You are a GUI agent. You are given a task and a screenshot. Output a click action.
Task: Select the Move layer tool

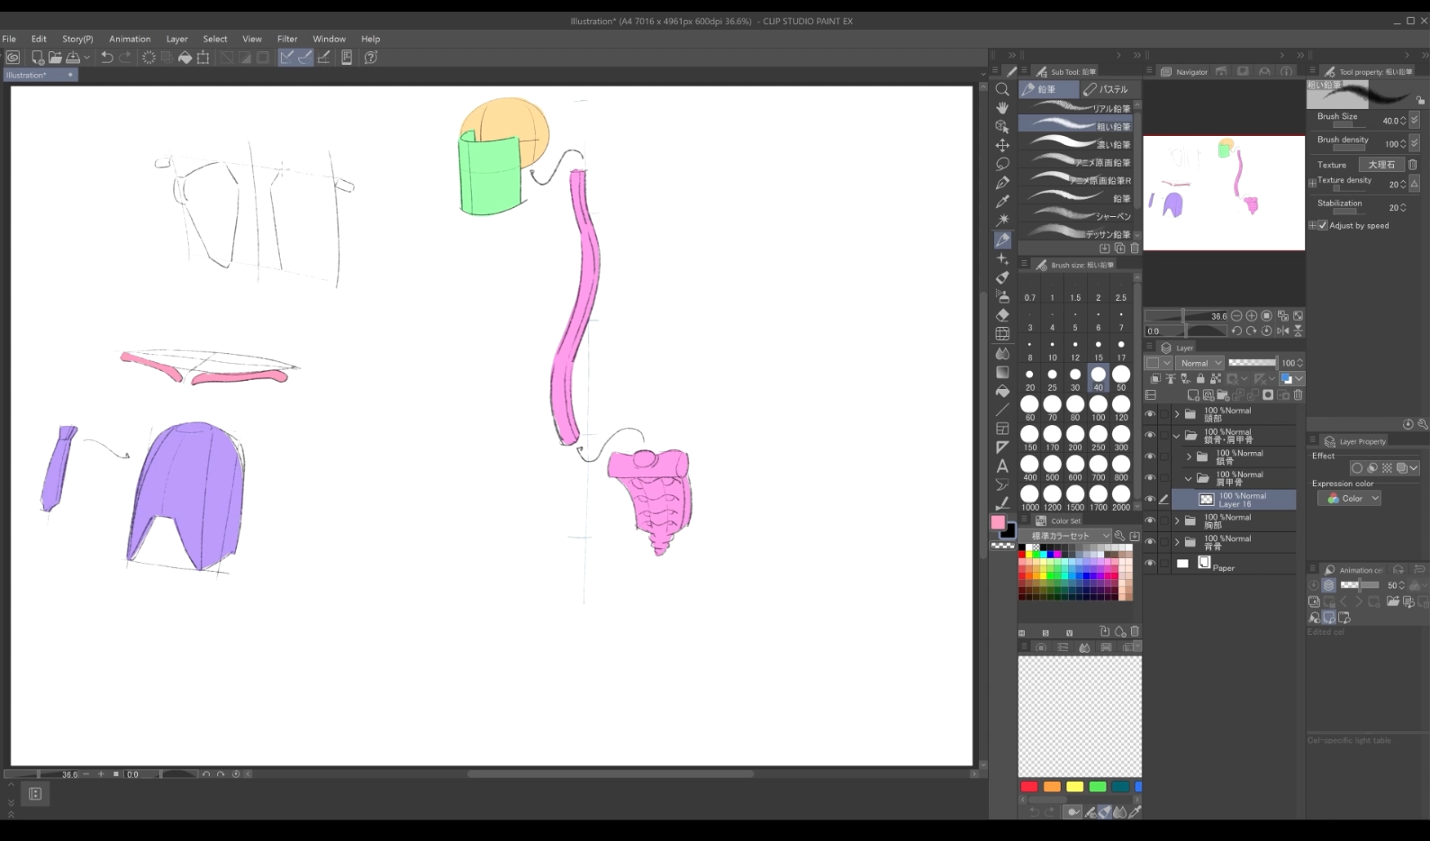coord(1002,146)
